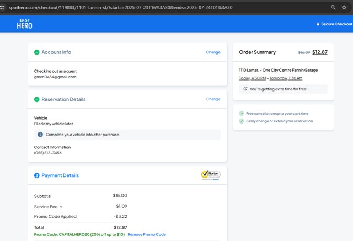Viewport: 353px width, 241px height.
Task: Click the green checkmark beside Reservation Details
Action: tap(36, 100)
